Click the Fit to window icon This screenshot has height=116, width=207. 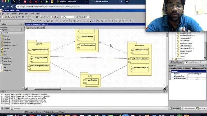tap(84, 17)
